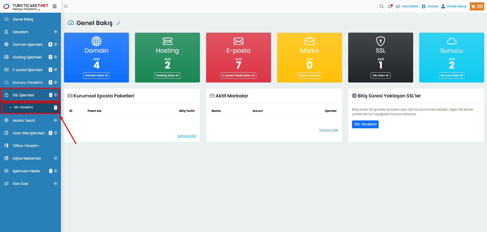Expand Size Özel arrow icon
This screenshot has width=487, height=232.
pyautogui.click(x=56, y=183)
